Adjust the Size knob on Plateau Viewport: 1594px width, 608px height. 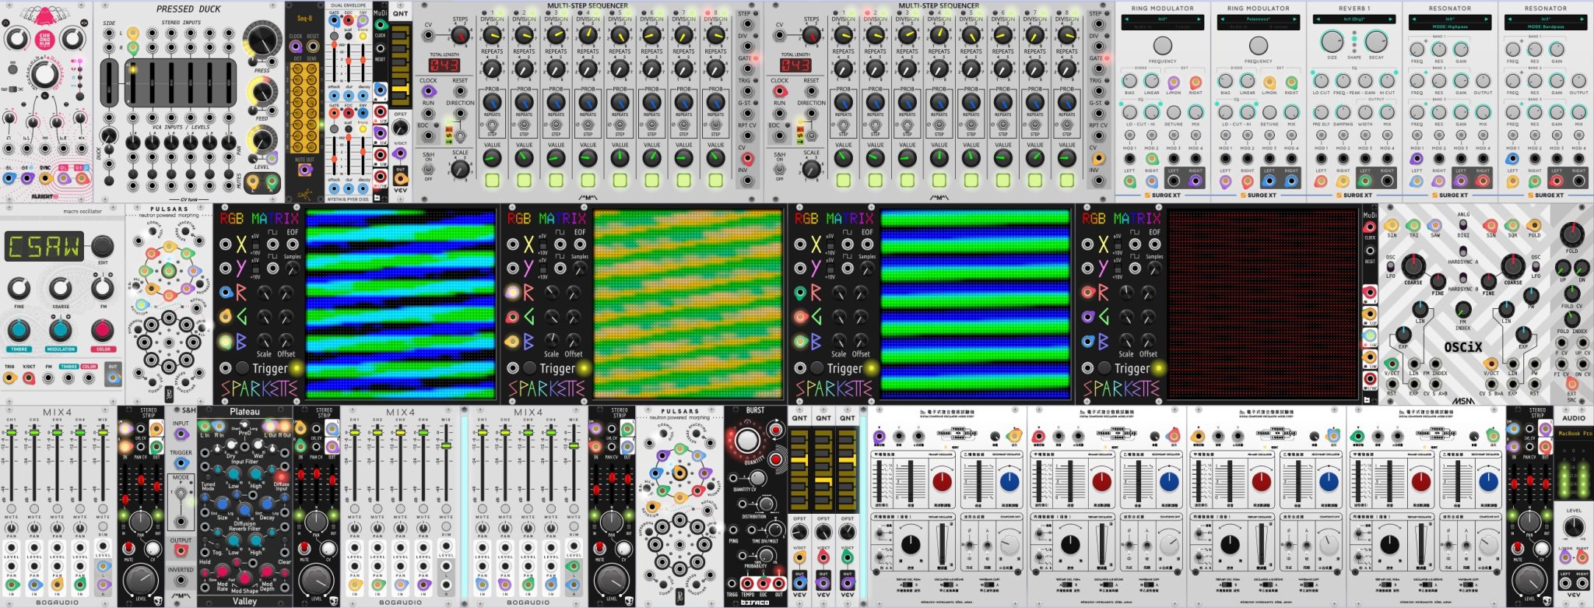(x=222, y=505)
